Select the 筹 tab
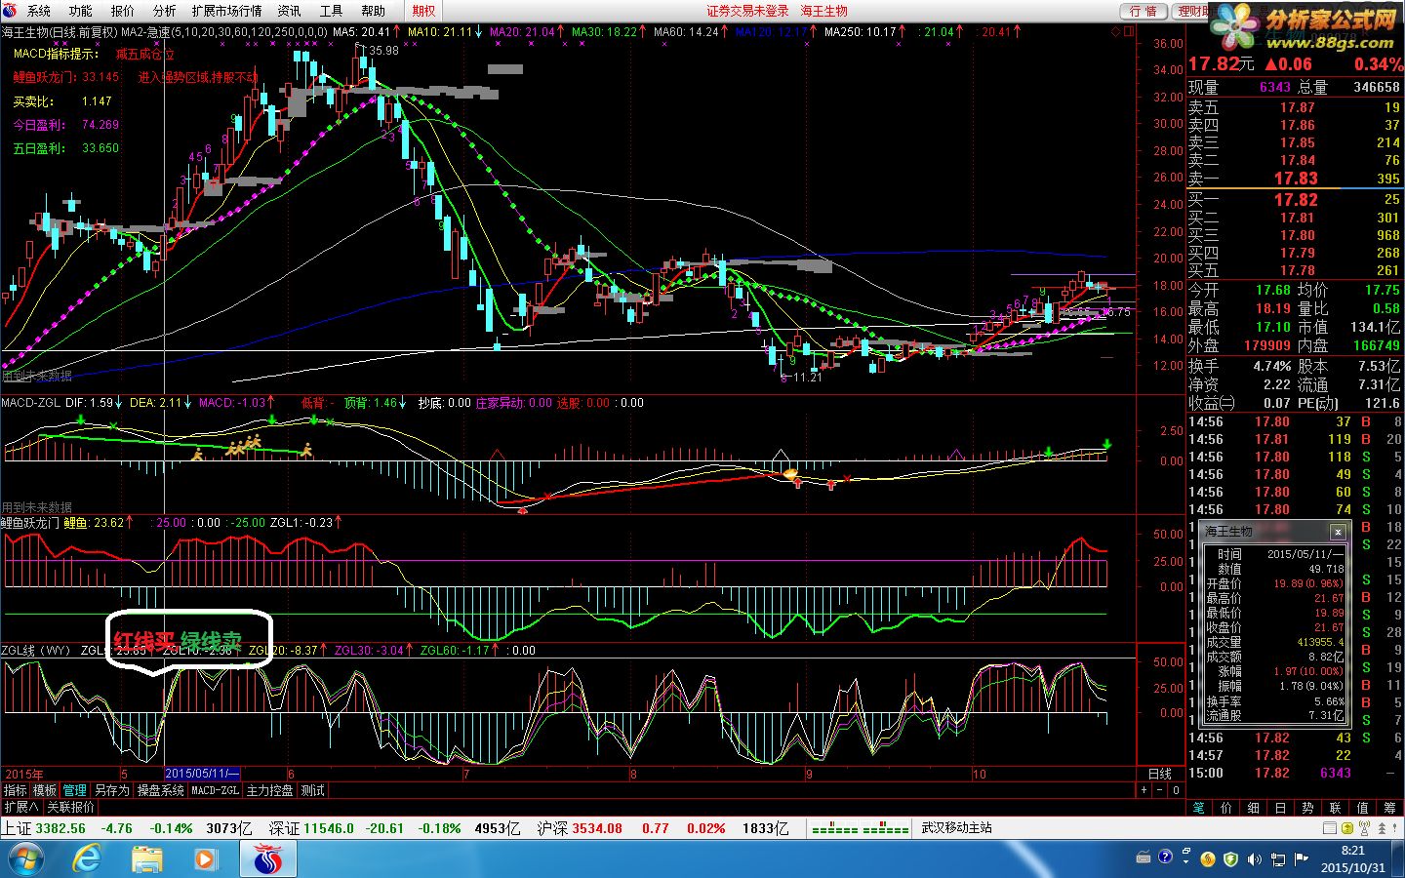 (x=1390, y=807)
